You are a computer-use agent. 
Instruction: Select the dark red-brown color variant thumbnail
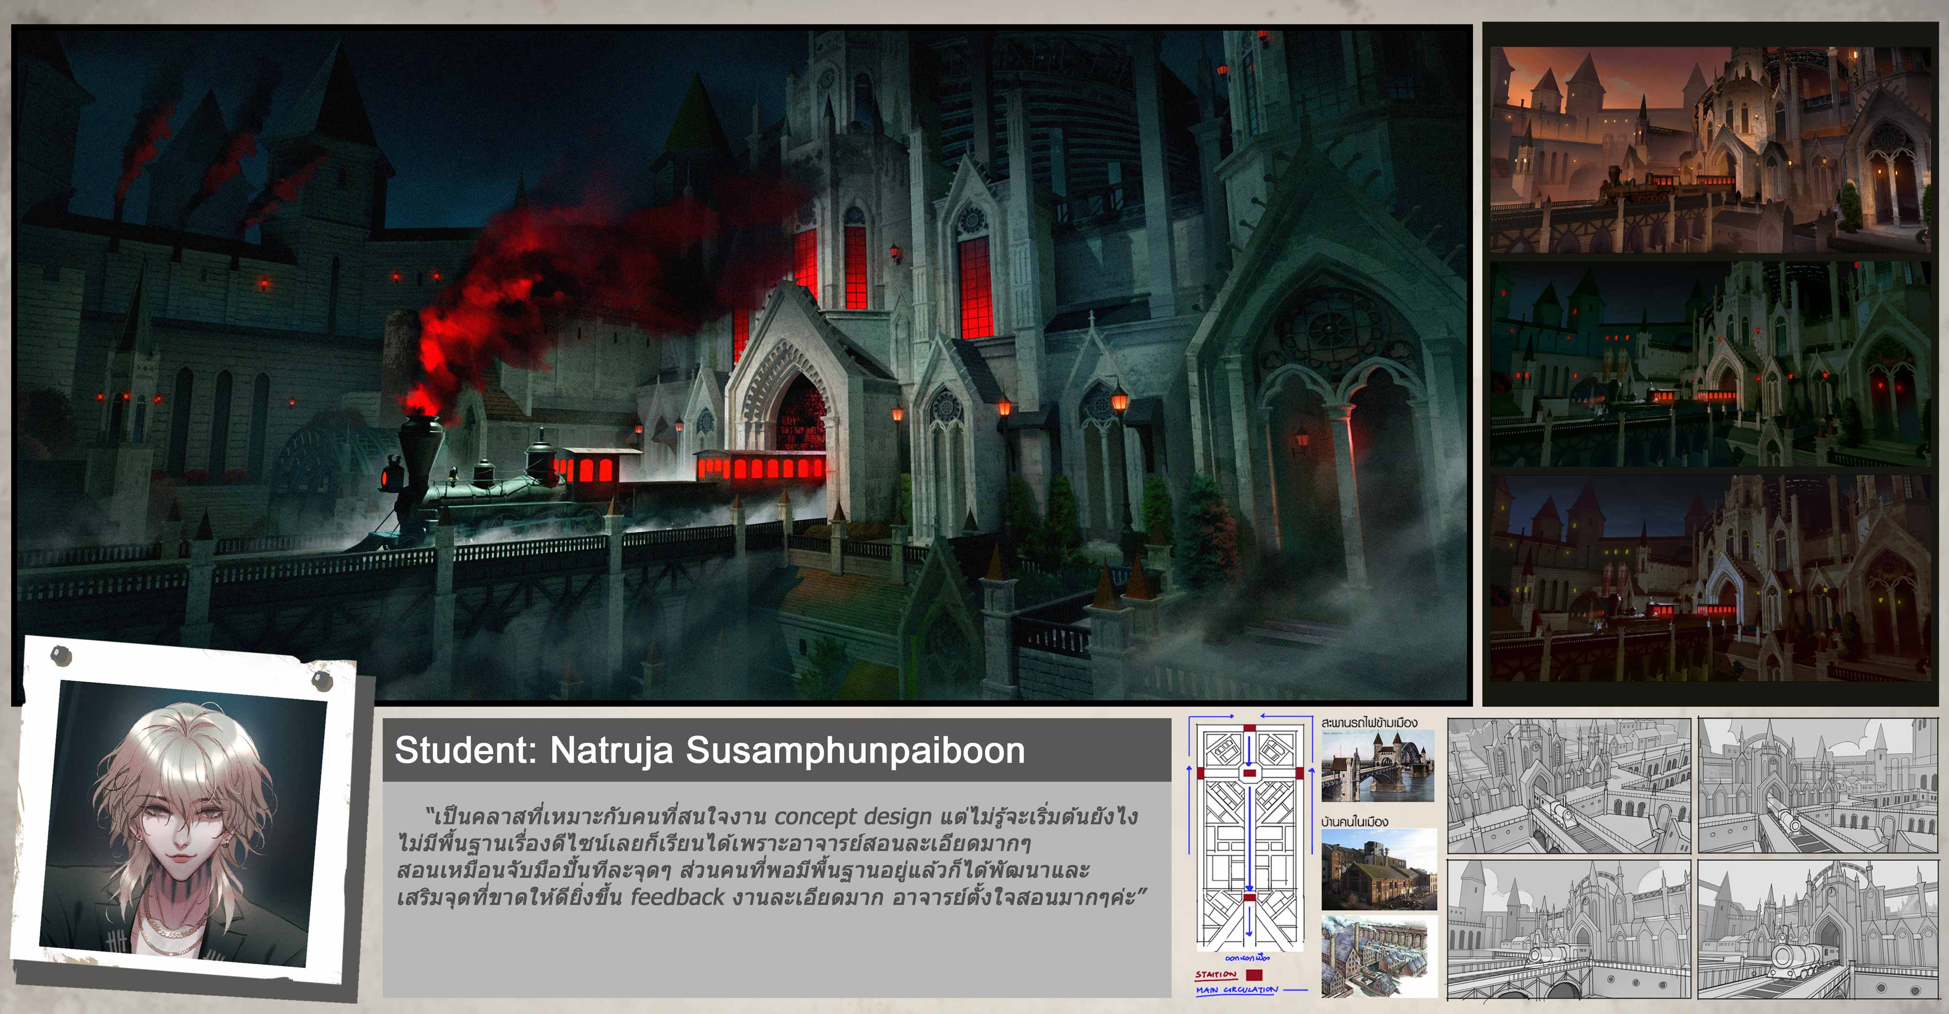point(1710,579)
